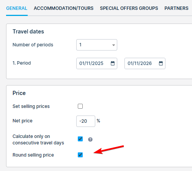Open calendar picker for period start date

(113, 63)
